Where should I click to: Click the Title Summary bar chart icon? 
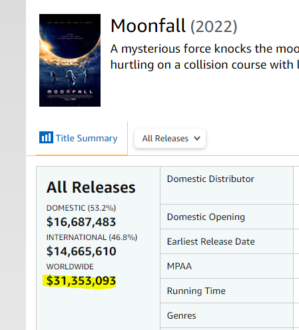click(x=46, y=137)
